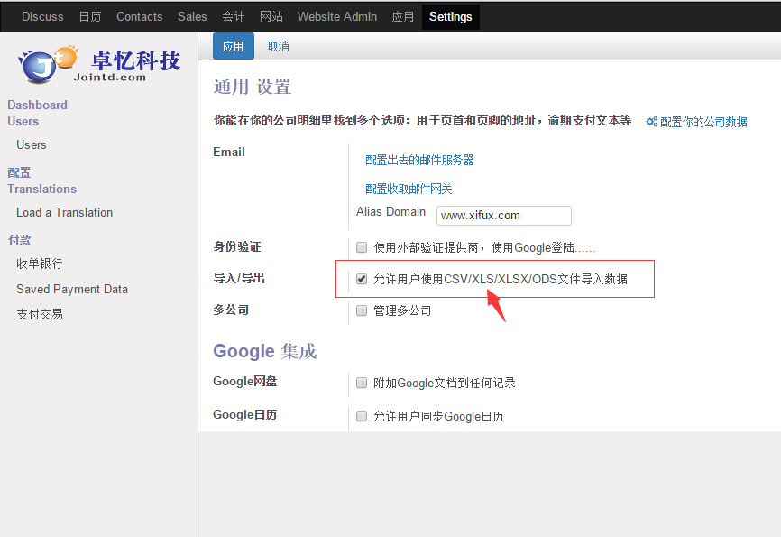Click the Jointd company logo
Image resolution: width=781 pixels, height=537 pixels.
point(99,64)
